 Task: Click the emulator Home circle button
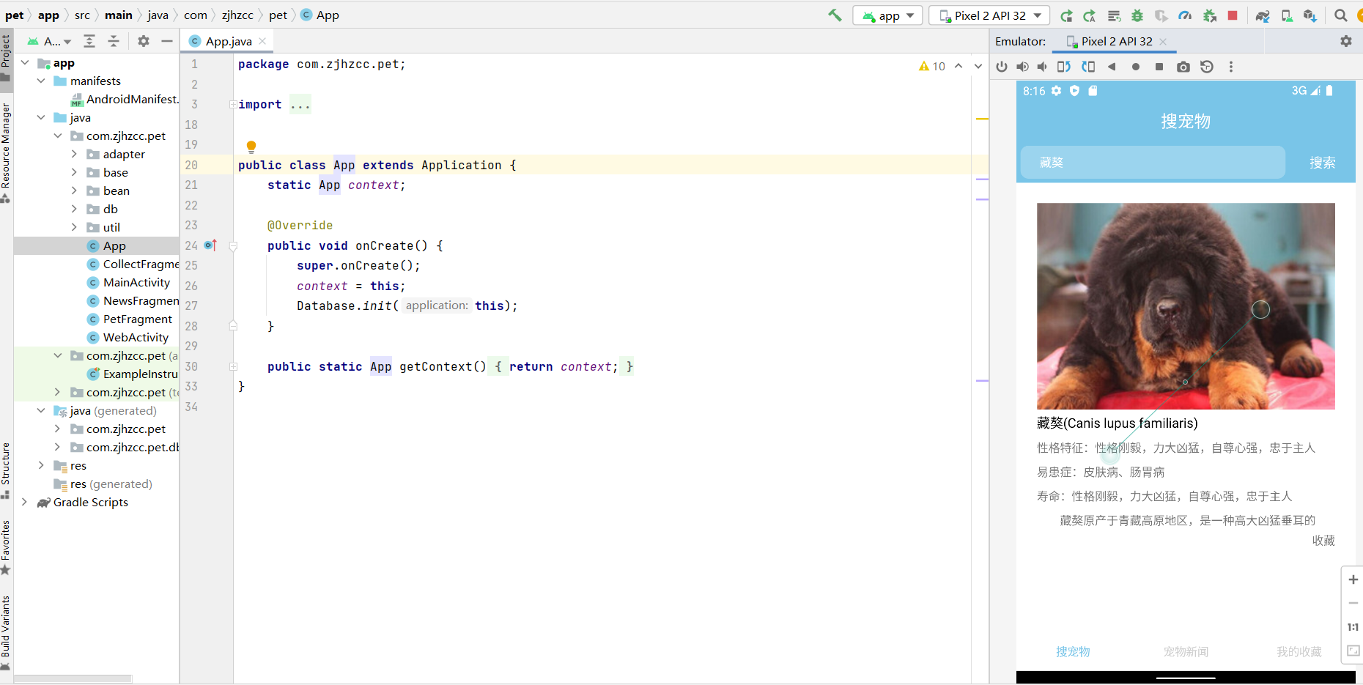1136,67
